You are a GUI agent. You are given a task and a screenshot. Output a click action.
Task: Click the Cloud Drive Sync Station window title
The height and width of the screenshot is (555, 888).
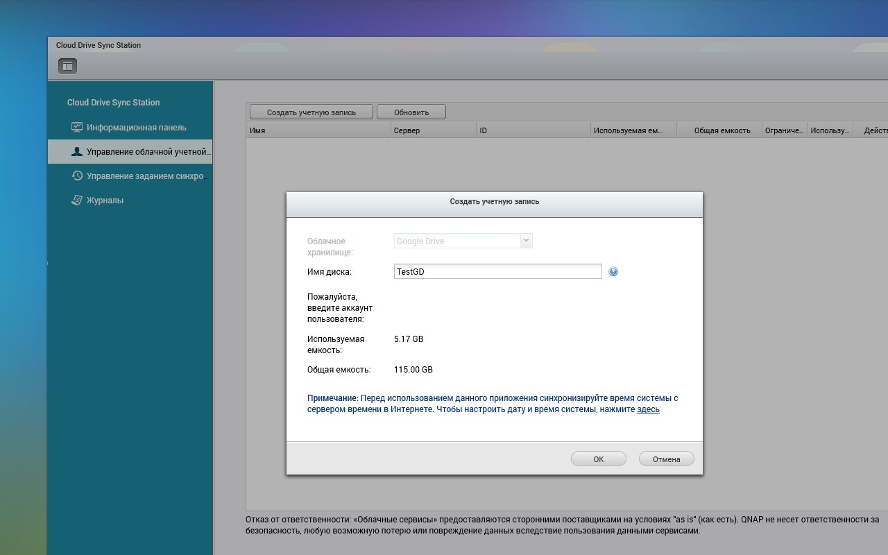click(99, 45)
